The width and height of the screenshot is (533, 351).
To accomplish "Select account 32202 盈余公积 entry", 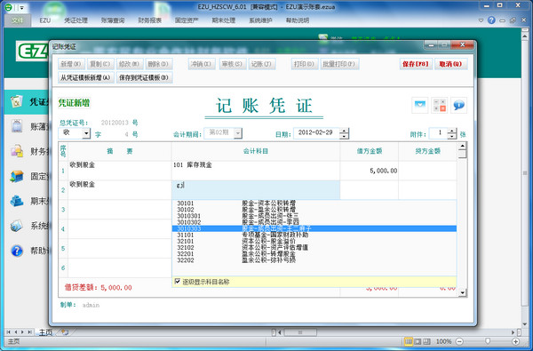I will click(314, 260).
